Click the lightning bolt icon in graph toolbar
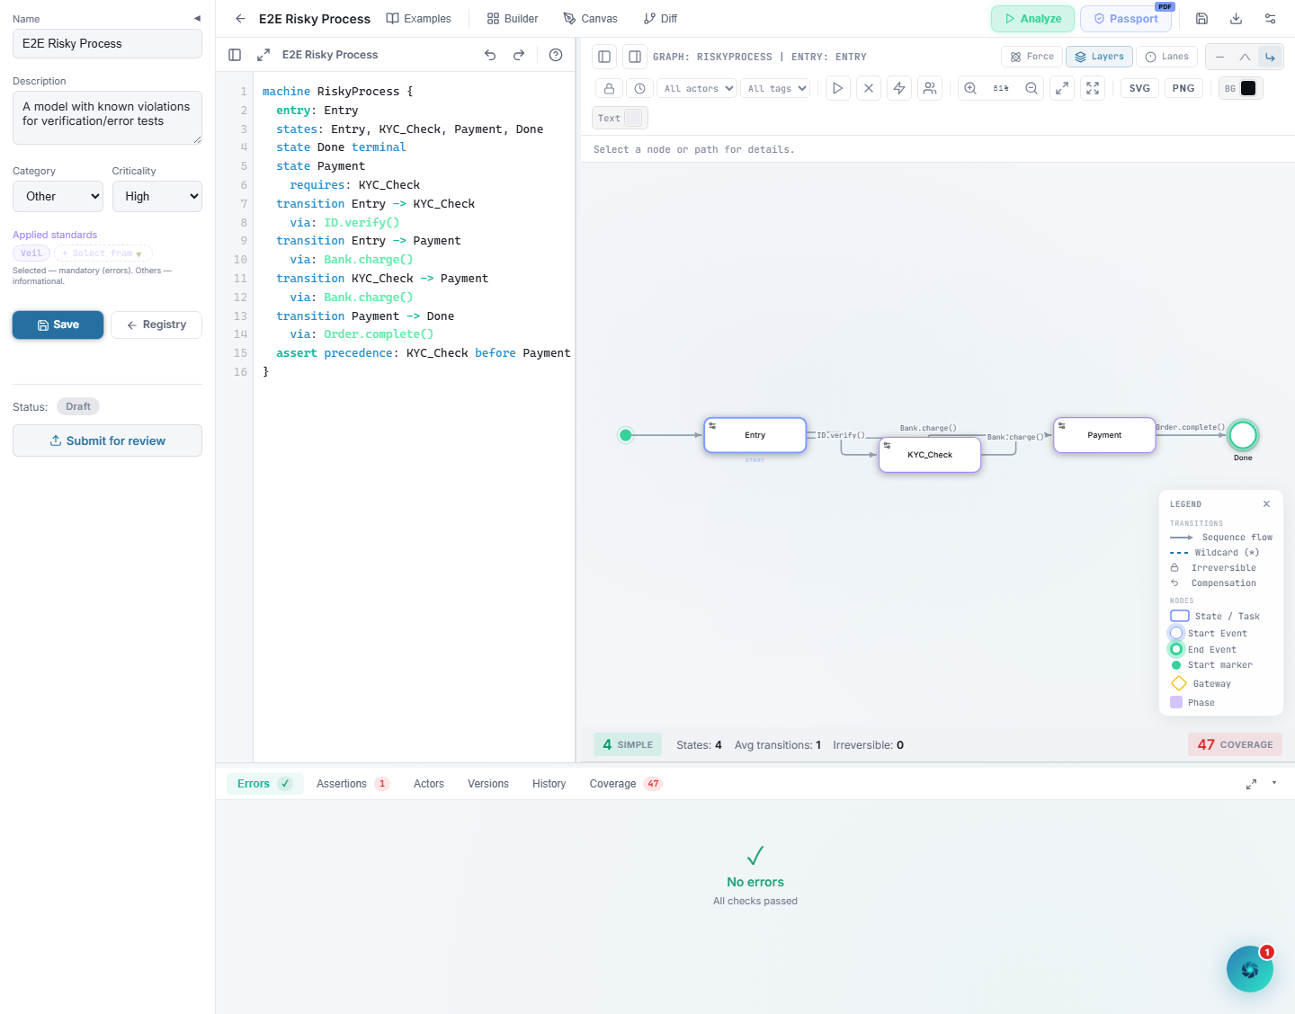1295x1014 pixels. [x=898, y=88]
